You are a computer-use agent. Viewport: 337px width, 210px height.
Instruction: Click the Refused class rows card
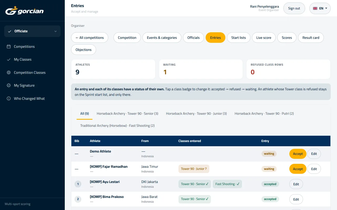(x=288, y=69)
